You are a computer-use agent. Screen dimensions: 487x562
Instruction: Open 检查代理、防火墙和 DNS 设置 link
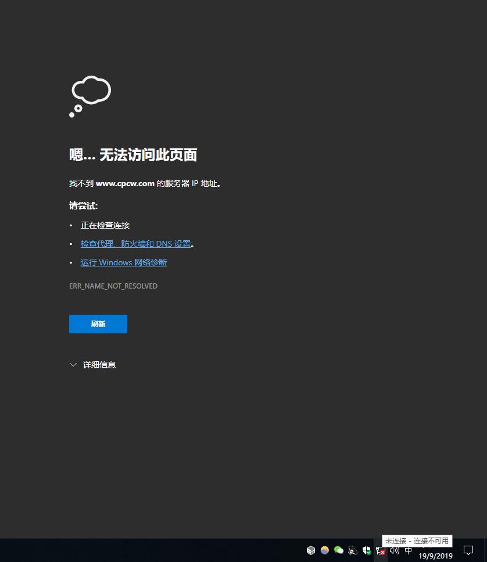135,244
